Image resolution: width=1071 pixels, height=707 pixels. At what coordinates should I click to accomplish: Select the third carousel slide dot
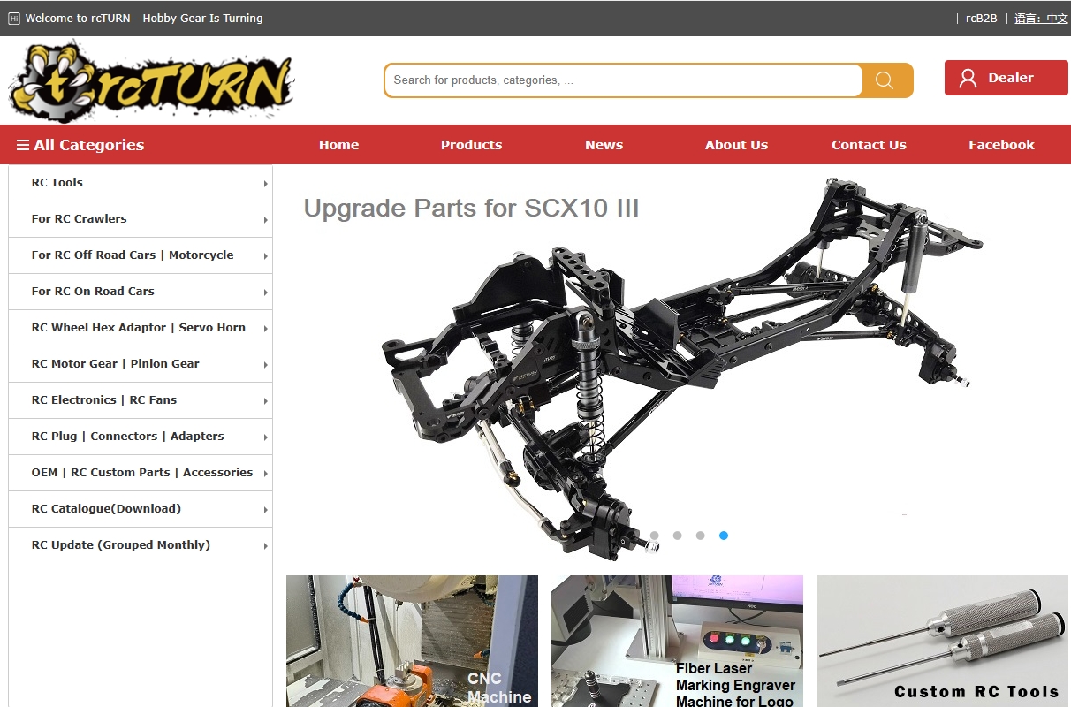tap(701, 536)
